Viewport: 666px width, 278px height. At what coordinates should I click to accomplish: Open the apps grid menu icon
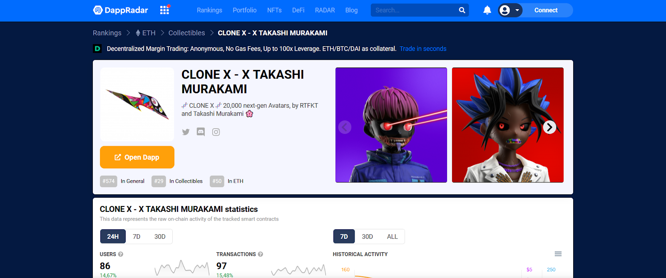[165, 10]
